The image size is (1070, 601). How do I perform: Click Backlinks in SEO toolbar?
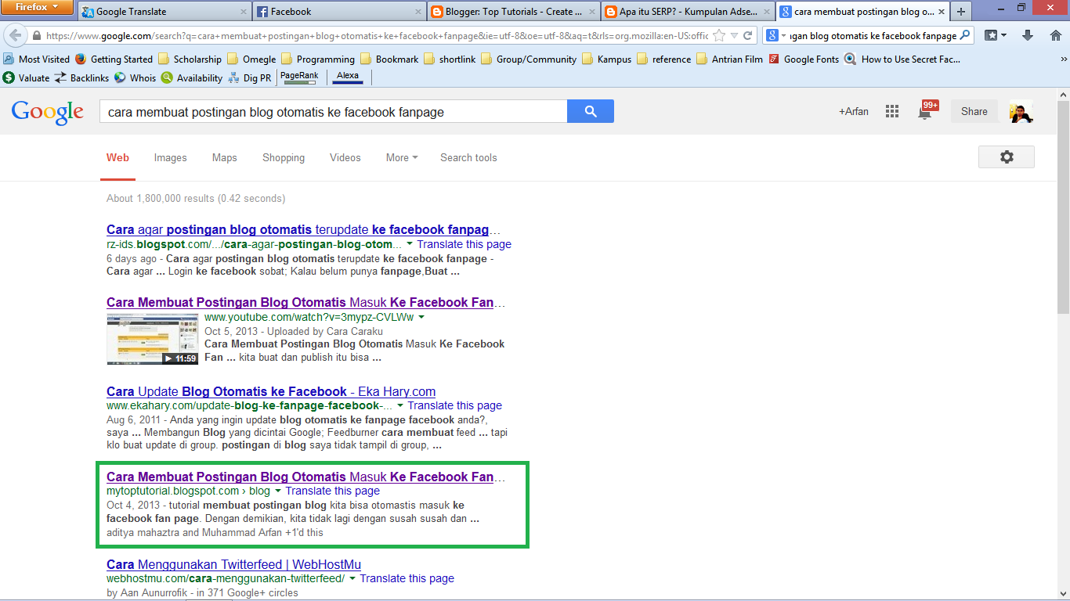pos(81,77)
